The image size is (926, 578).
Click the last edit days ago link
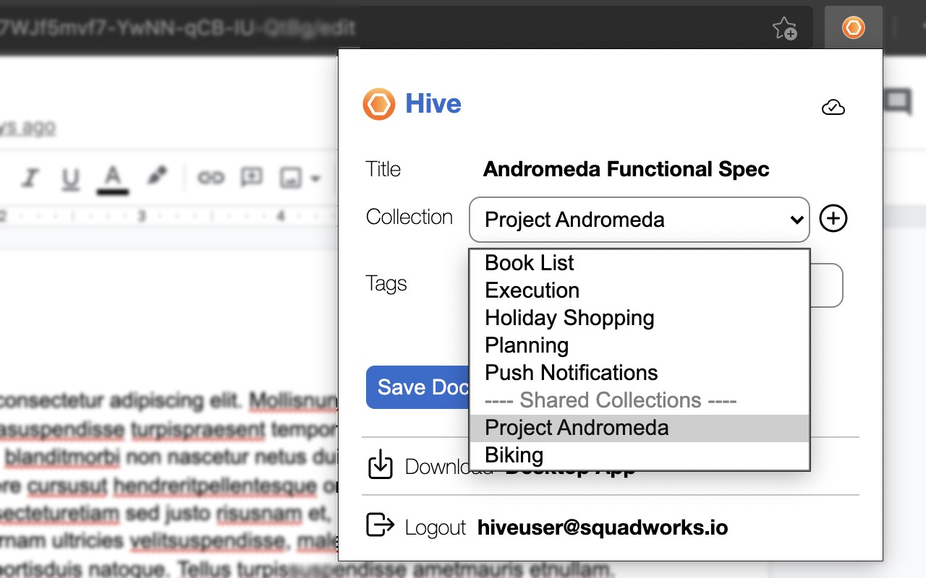[x=27, y=127]
